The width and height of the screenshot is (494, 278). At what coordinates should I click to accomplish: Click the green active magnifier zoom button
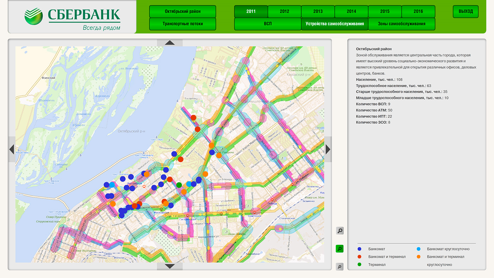(x=339, y=249)
